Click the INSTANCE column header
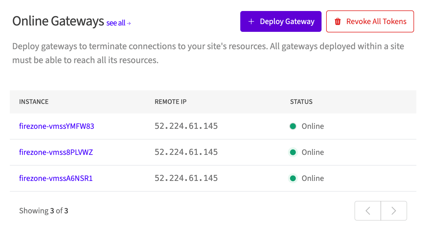 [x=34, y=102]
